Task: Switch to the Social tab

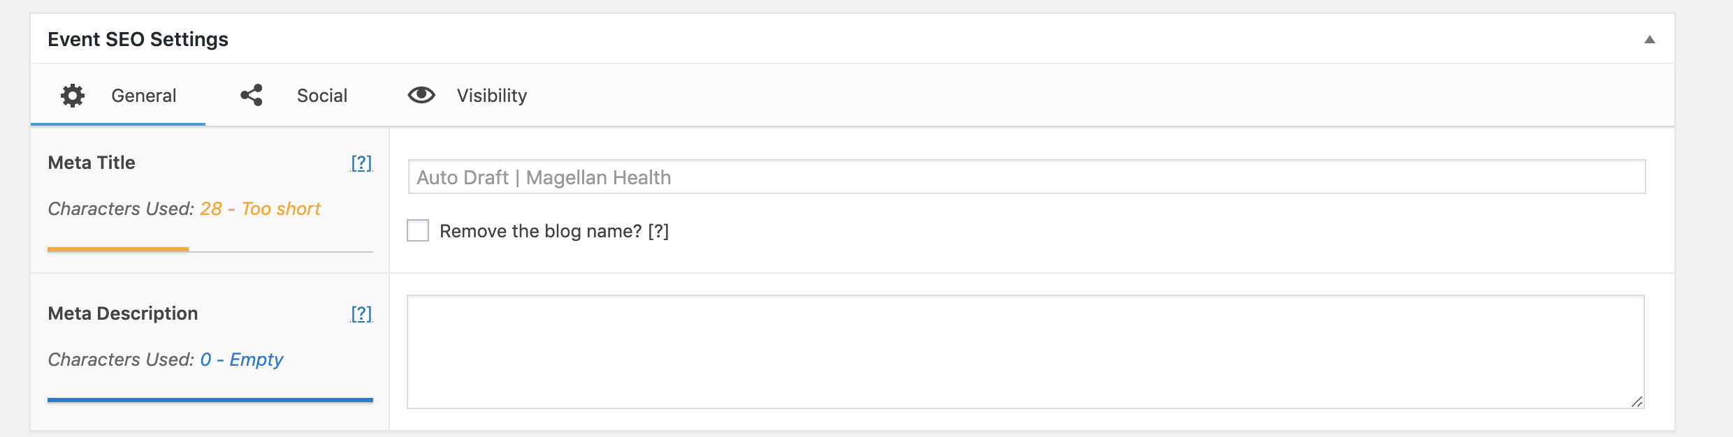Action: pyautogui.click(x=293, y=95)
